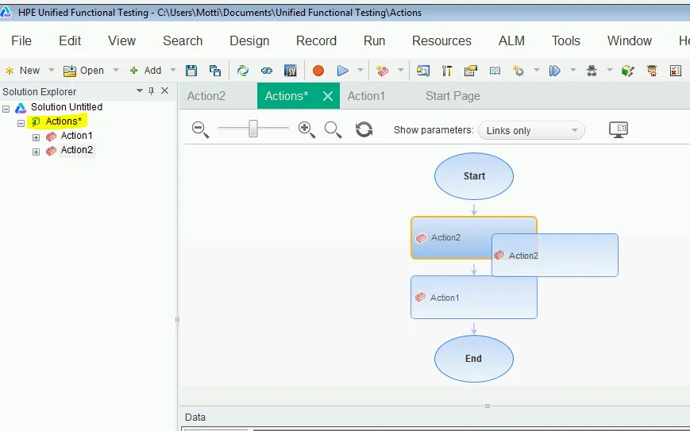This screenshot has width=690, height=431.
Task: Collapse the Actions* test node
Action: point(21,123)
